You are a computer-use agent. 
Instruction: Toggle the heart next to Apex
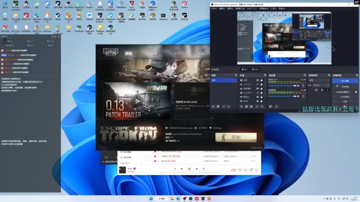click(x=135, y=169)
